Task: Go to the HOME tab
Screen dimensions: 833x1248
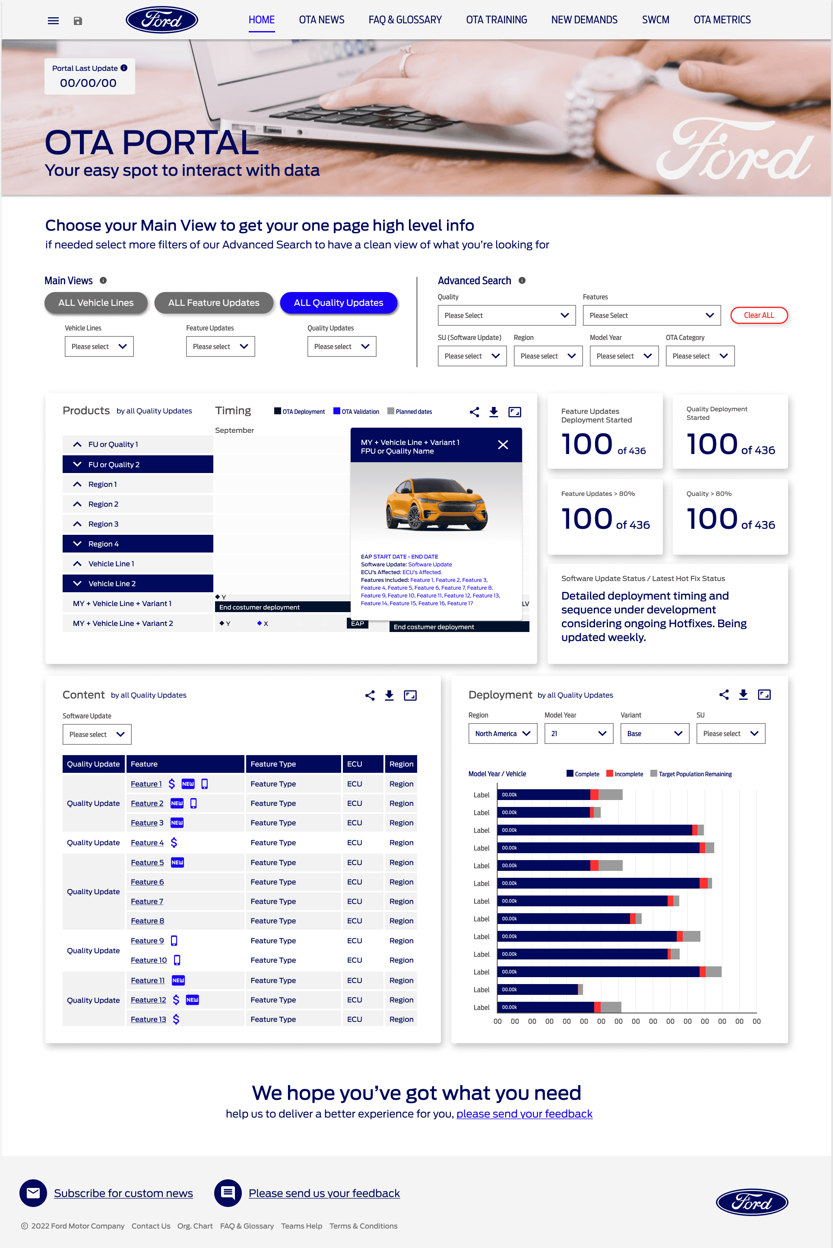Action: click(x=262, y=20)
